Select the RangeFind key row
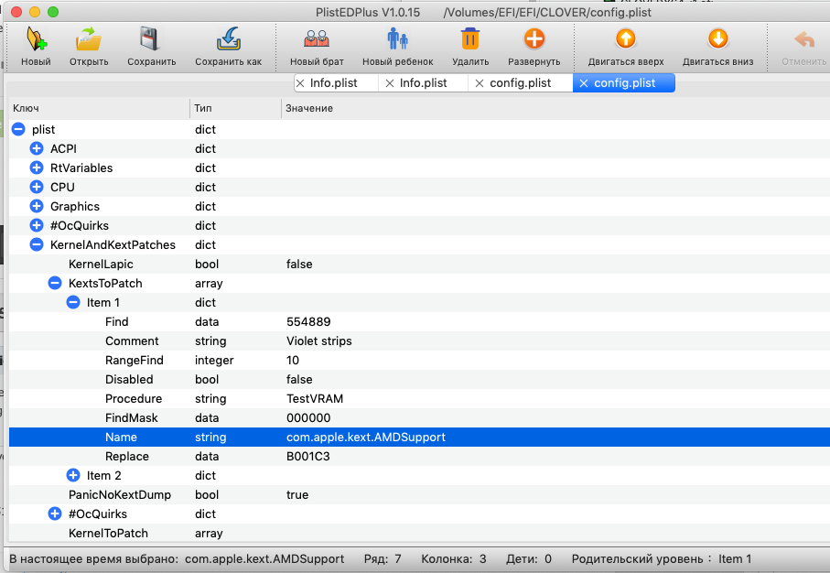Image resolution: width=830 pixels, height=573 pixels. pos(419,360)
